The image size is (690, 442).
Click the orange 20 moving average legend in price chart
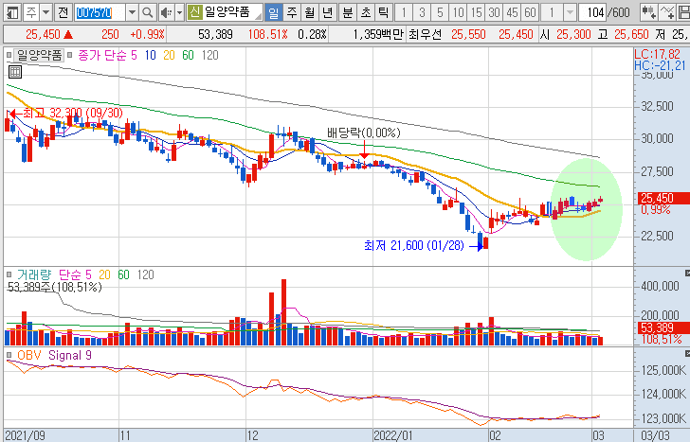pyautogui.click(x=169, y=55)
